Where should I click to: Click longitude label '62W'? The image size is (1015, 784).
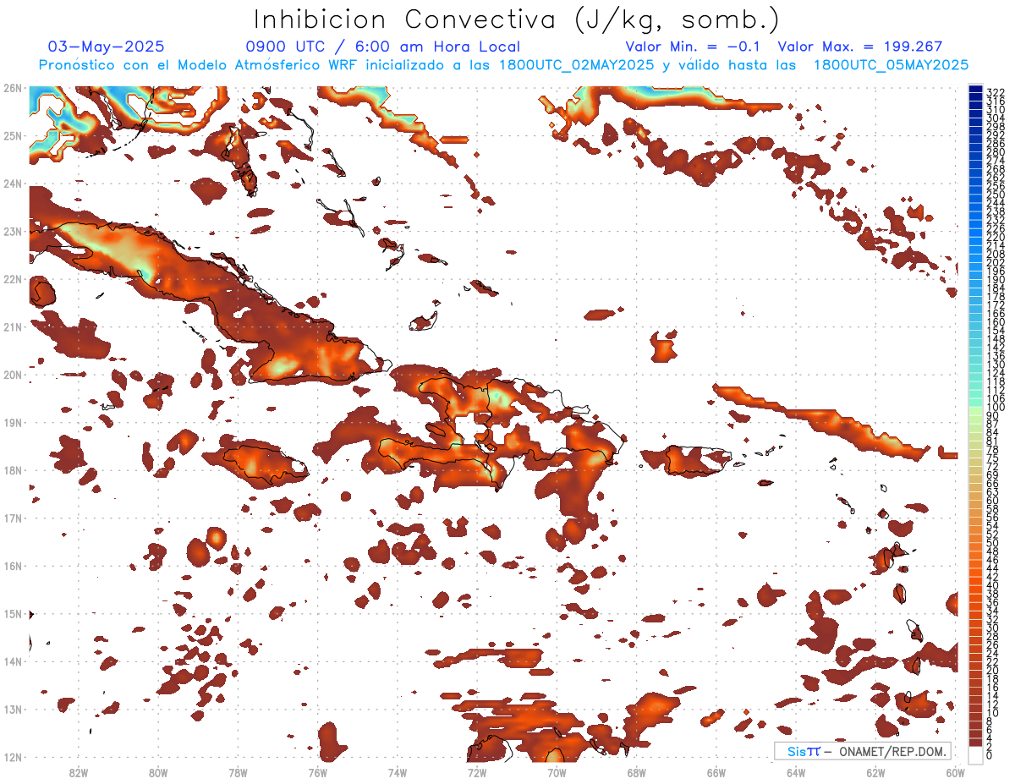click(876, 772)
